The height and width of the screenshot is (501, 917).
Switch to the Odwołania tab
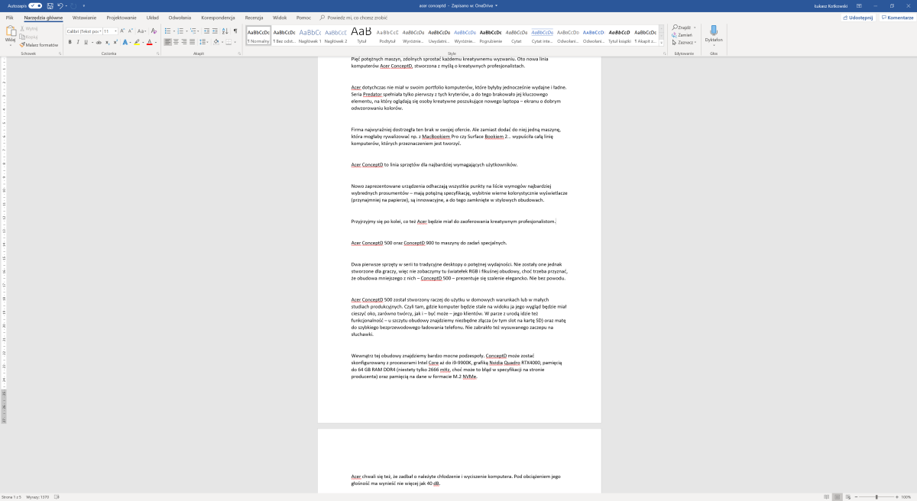pos(180,17)
